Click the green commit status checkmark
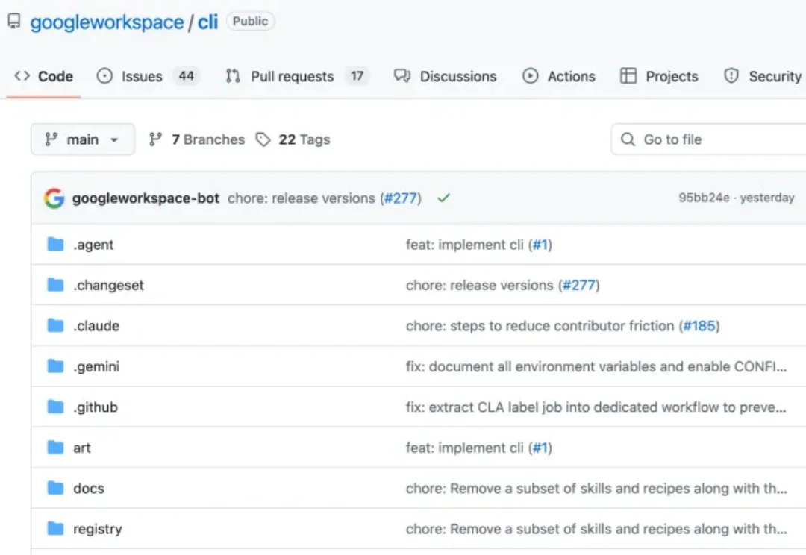This screenshot has width=806, height=555. pos(444,198)
